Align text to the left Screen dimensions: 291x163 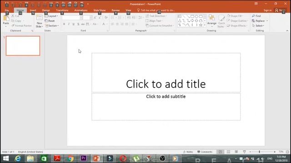coord(112,24)
